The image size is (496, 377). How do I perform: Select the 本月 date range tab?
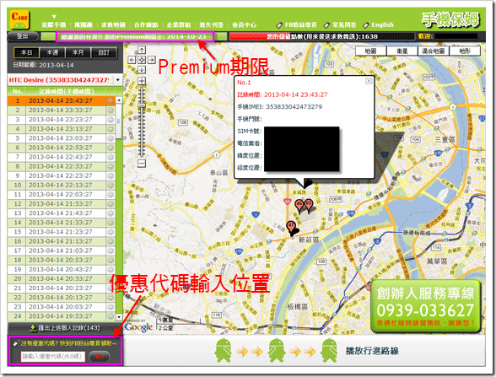78,52
